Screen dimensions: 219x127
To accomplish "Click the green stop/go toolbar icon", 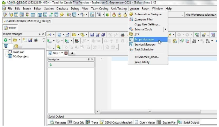I will [108, 15].
